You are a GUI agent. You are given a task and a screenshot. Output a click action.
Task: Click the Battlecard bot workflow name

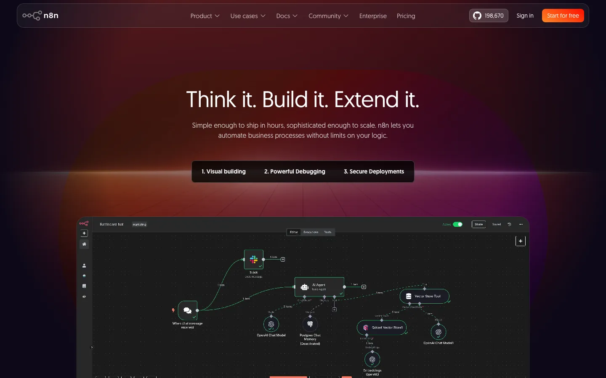tap(112, 224)
